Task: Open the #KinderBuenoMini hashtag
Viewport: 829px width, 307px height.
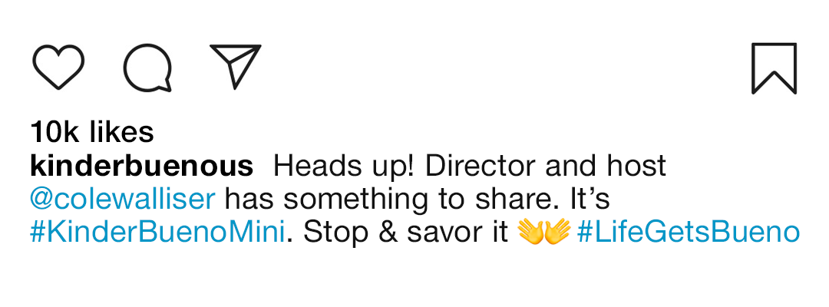Action: 157,232
